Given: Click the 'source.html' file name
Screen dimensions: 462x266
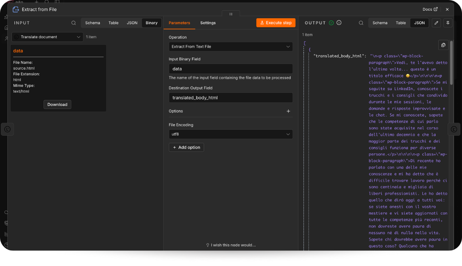Looking at the screenshot, I should (24, 68).
